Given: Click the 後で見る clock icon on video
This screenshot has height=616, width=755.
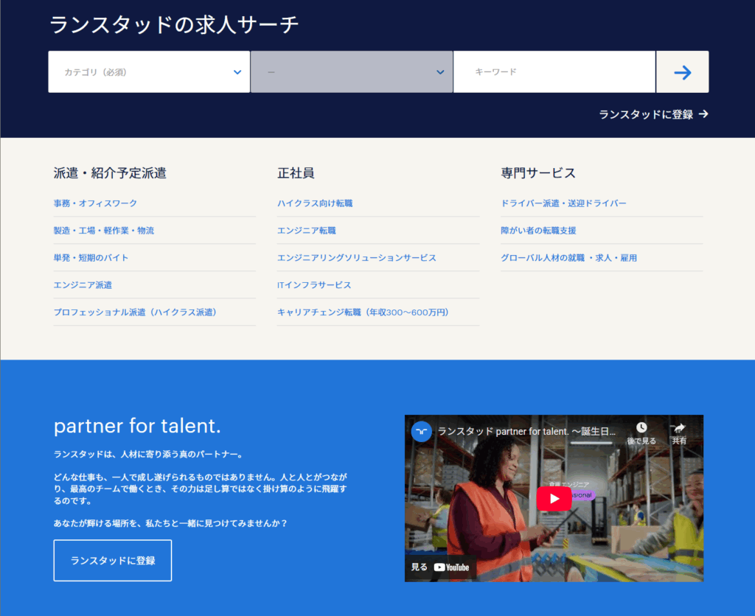Looking at the screenshot, I should pos(641,428).
